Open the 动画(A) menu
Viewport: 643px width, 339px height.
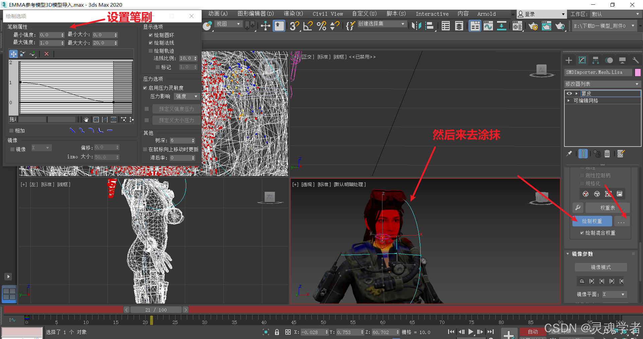point(218,14)
